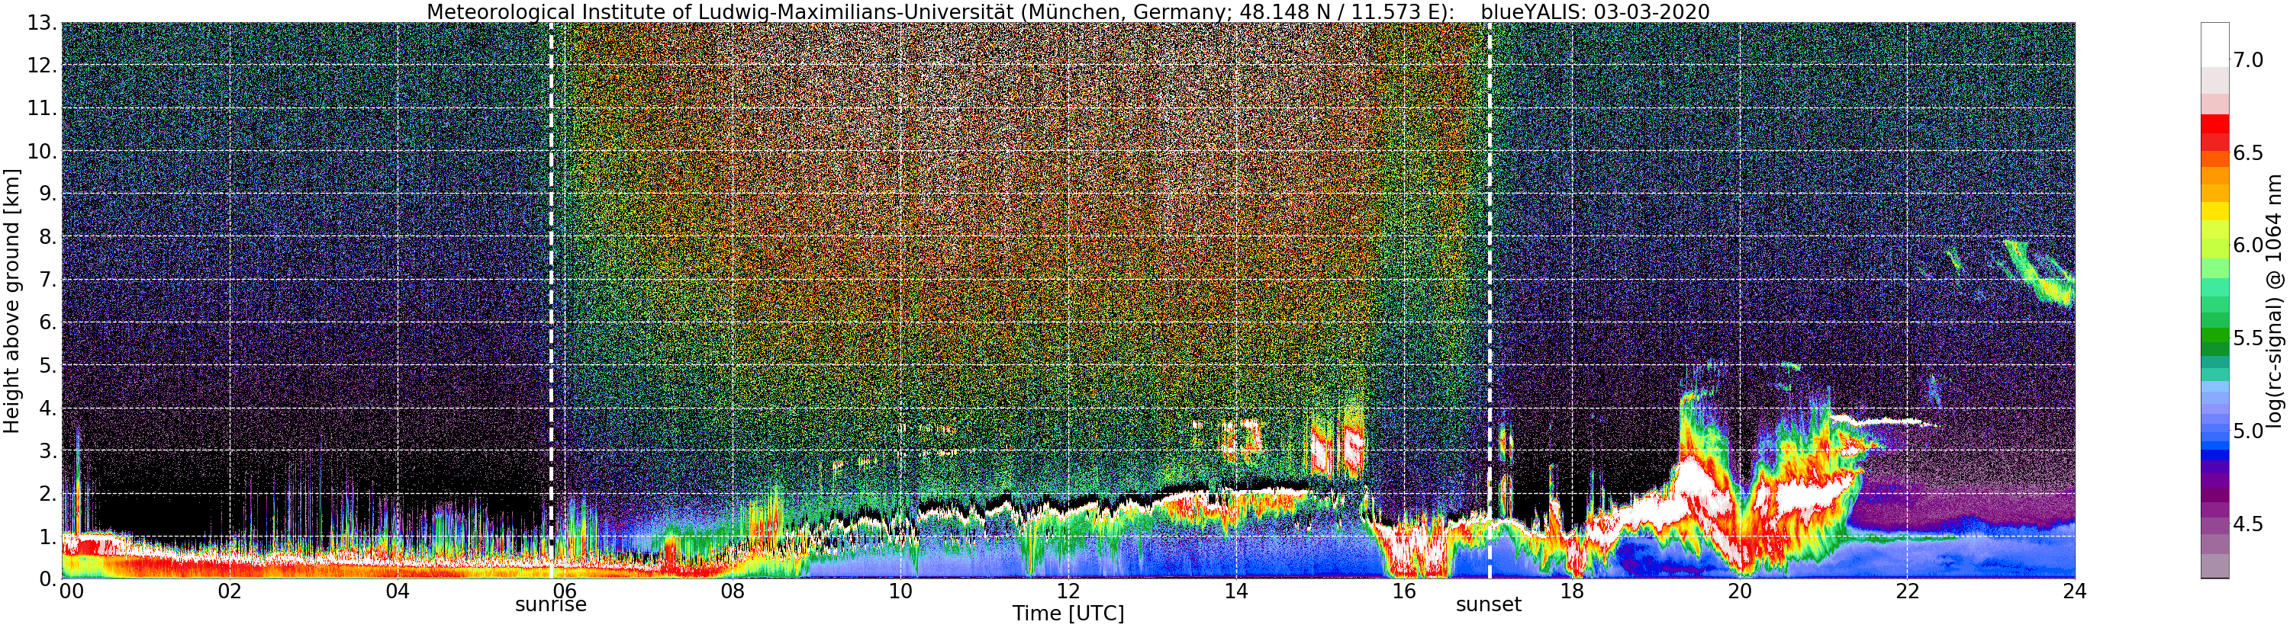This screenshot has height=628, width=2290.
Task: Click the colorbar value '6.0'
Action: [x=2248, y=245]
